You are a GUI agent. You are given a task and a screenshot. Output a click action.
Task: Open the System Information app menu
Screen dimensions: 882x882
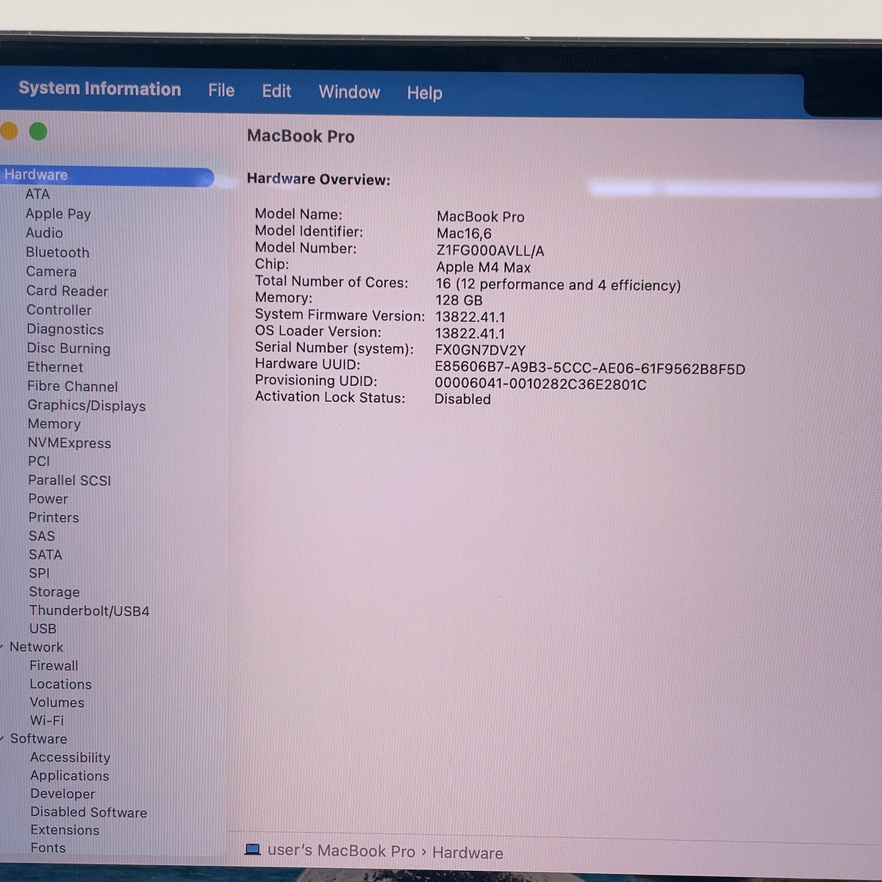tap(99, 89)
